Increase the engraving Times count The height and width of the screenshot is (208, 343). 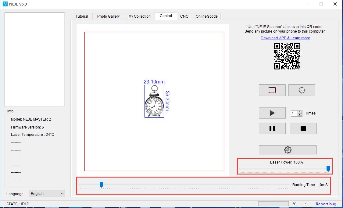300,112
